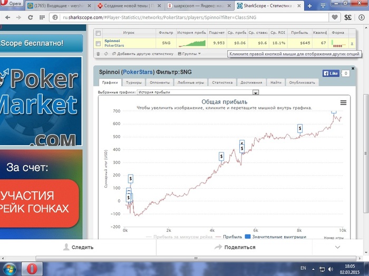Viewport: 369px width, 276px height.
Task: Click the browser Forward arrow
Action: (18, 17)
